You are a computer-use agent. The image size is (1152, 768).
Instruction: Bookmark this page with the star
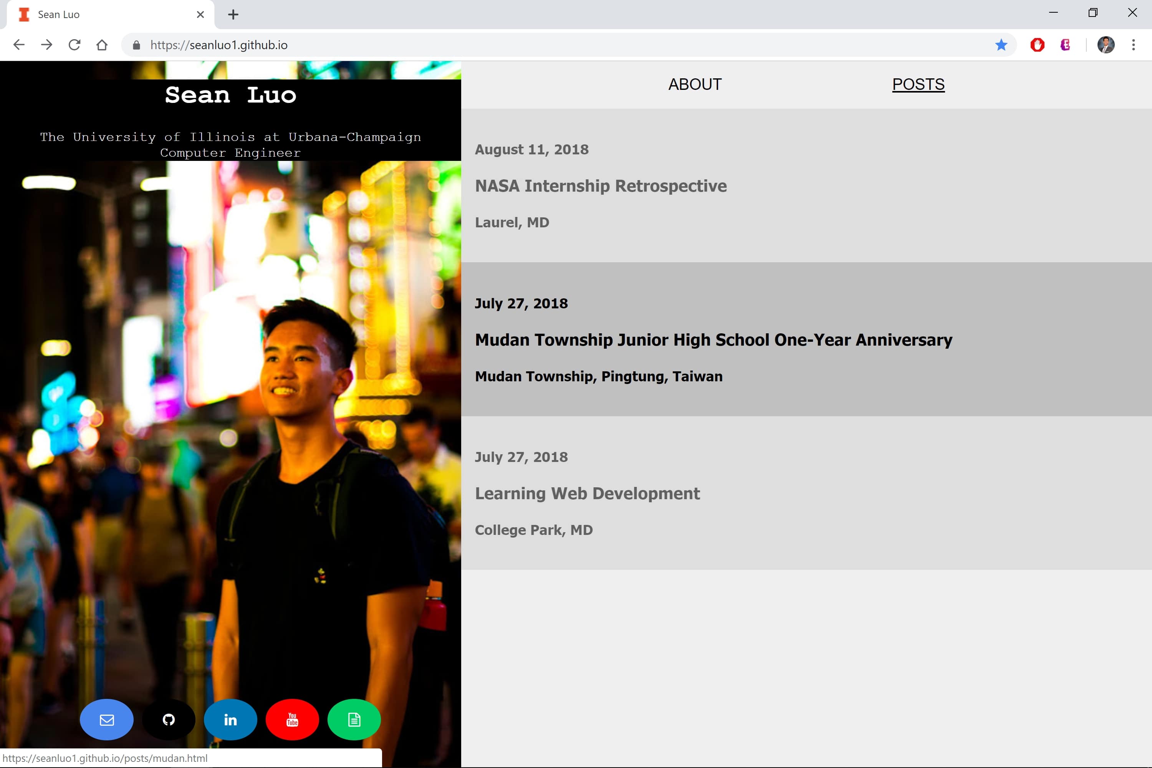tap(1001, 45)
